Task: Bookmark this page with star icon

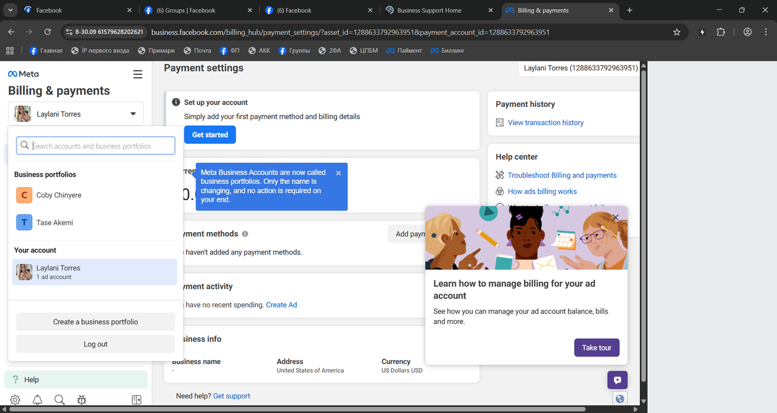Action: [677, 32]
